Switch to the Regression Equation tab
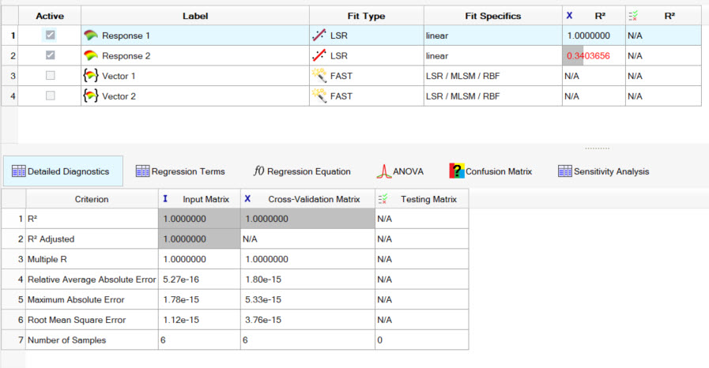709x368 pixels. (x=302, y=171)
